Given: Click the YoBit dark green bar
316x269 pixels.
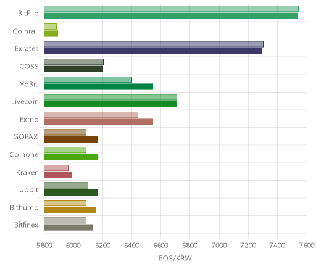Looking at the screenshot, I should point(98,86).
